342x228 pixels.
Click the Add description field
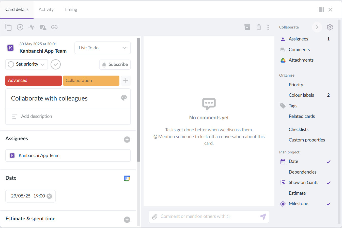tap(68, 117)
